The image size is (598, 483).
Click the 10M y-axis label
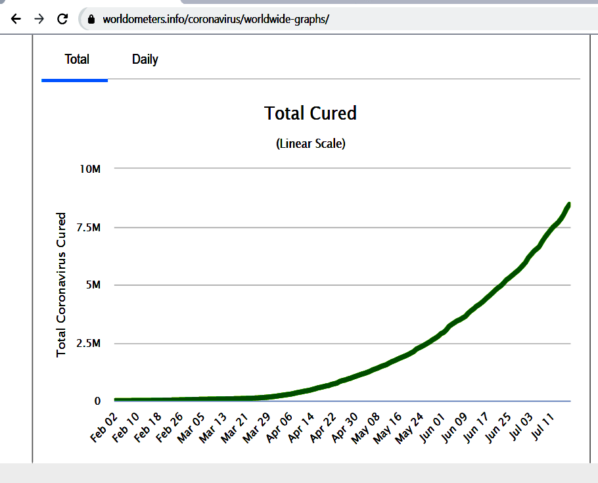(x=91, y=169)
